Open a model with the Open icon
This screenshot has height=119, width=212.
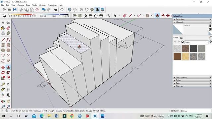(x=10, y=10)
